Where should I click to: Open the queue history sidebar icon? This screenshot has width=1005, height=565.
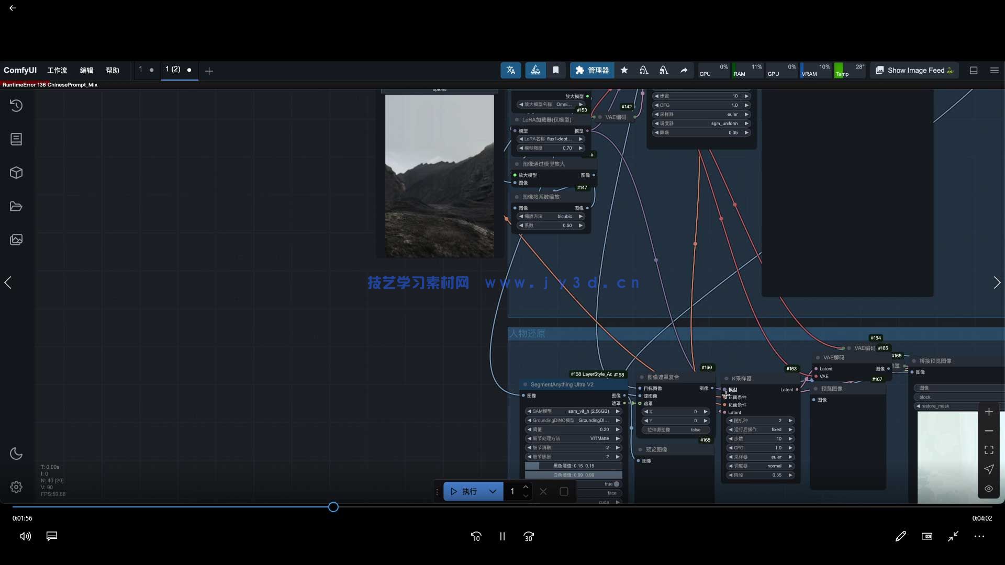(x=16, y=106)
